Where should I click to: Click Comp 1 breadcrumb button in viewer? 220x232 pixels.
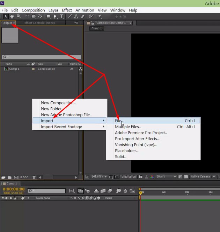coord(97,28)
